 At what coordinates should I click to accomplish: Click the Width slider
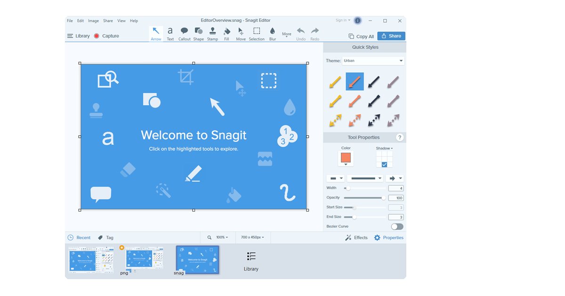coord(364,188)
